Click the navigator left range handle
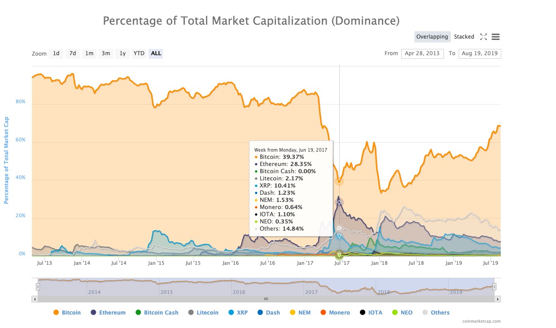 [x=38, y=287]
